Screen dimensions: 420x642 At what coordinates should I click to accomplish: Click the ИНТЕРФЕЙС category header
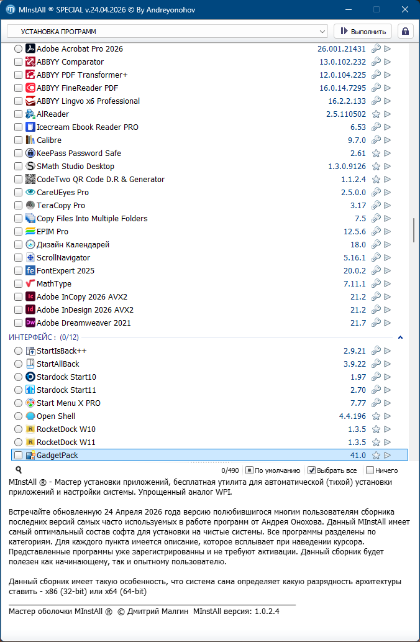click(x=34, y=337)
